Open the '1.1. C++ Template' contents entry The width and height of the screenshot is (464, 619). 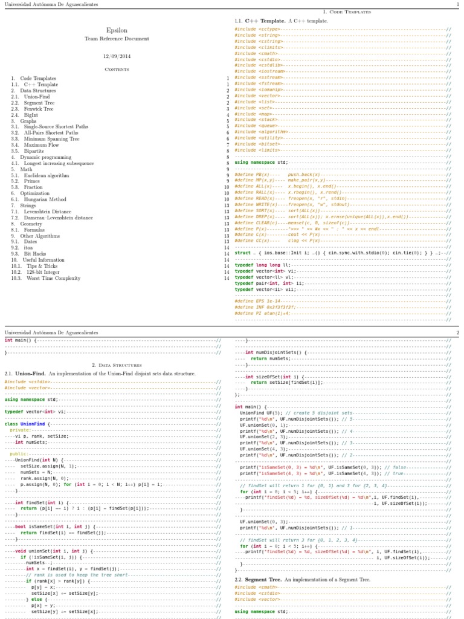pyautogui.click(x=34, y=85)
